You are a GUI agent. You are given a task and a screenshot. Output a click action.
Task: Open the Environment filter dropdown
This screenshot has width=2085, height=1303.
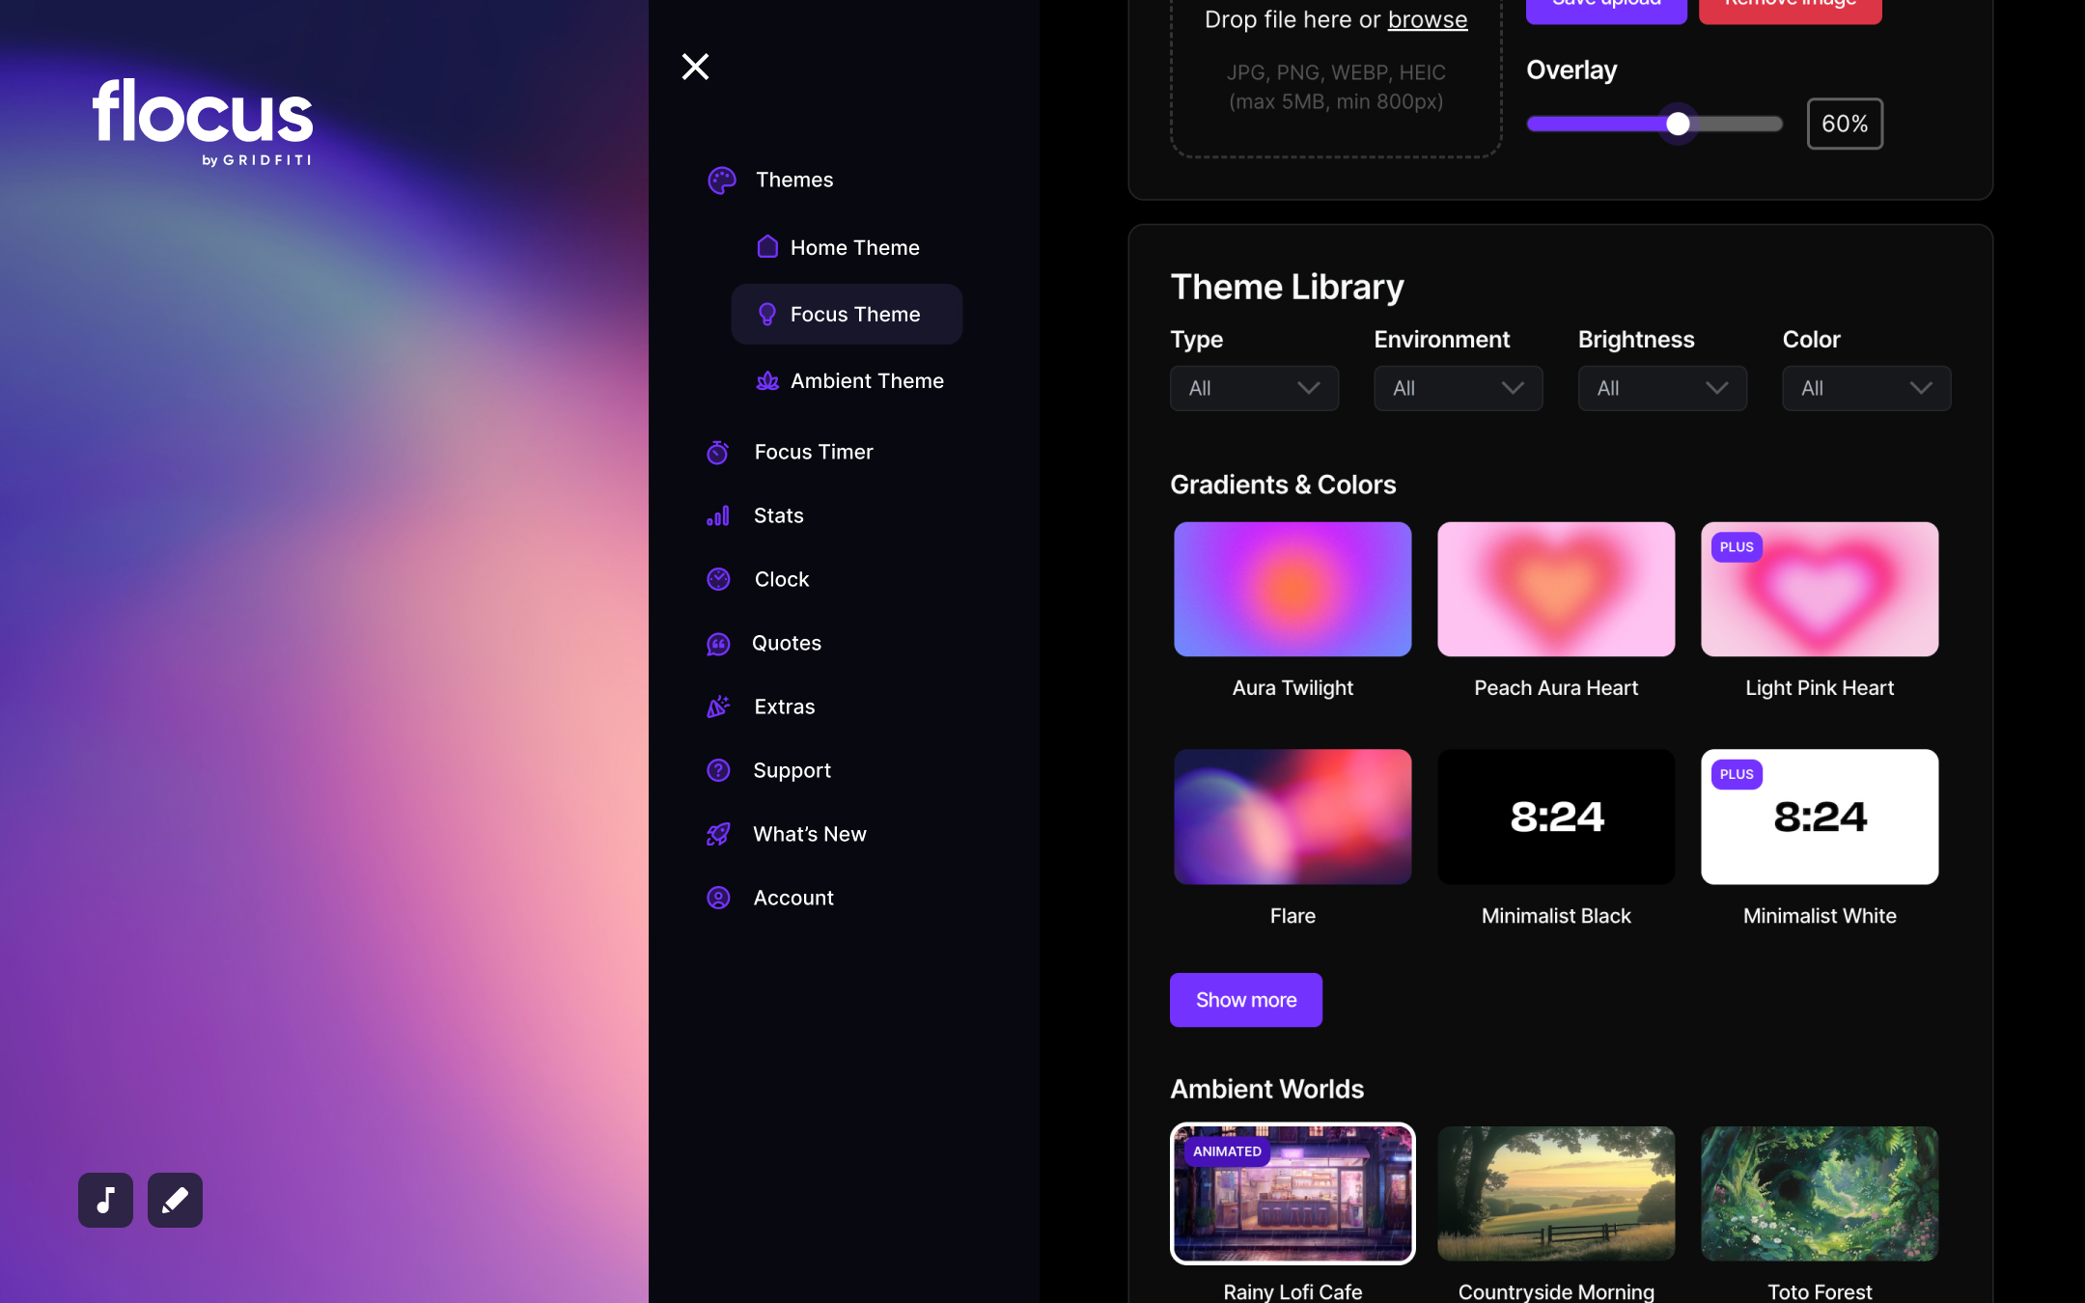(1458, 388)
